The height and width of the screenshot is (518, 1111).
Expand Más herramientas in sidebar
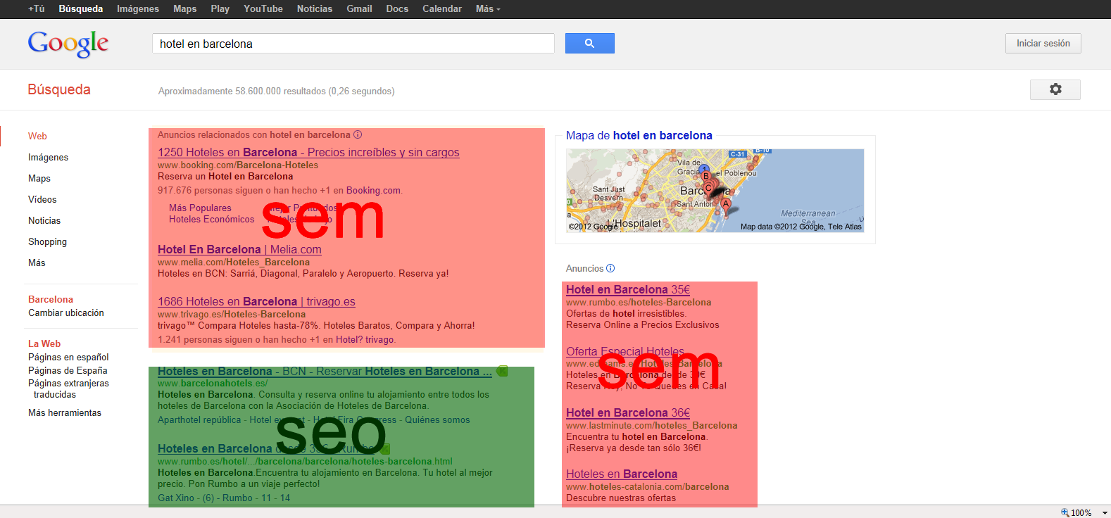65,412
